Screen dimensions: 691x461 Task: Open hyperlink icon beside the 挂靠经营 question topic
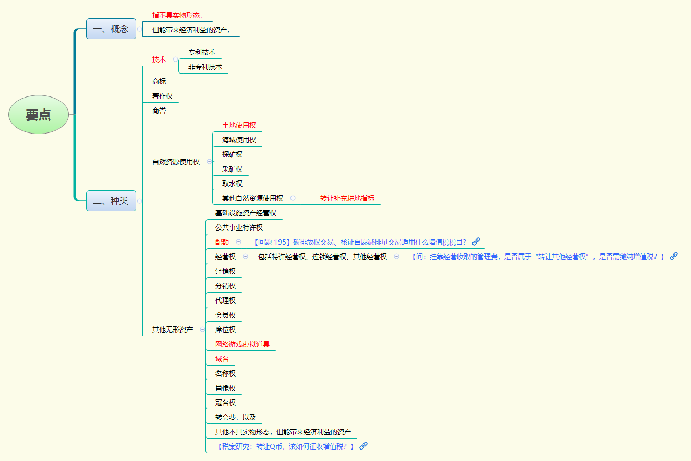click(674, 256)
